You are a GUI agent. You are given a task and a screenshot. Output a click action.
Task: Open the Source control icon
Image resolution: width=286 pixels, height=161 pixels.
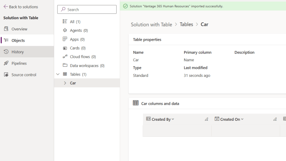click(6, 75)
